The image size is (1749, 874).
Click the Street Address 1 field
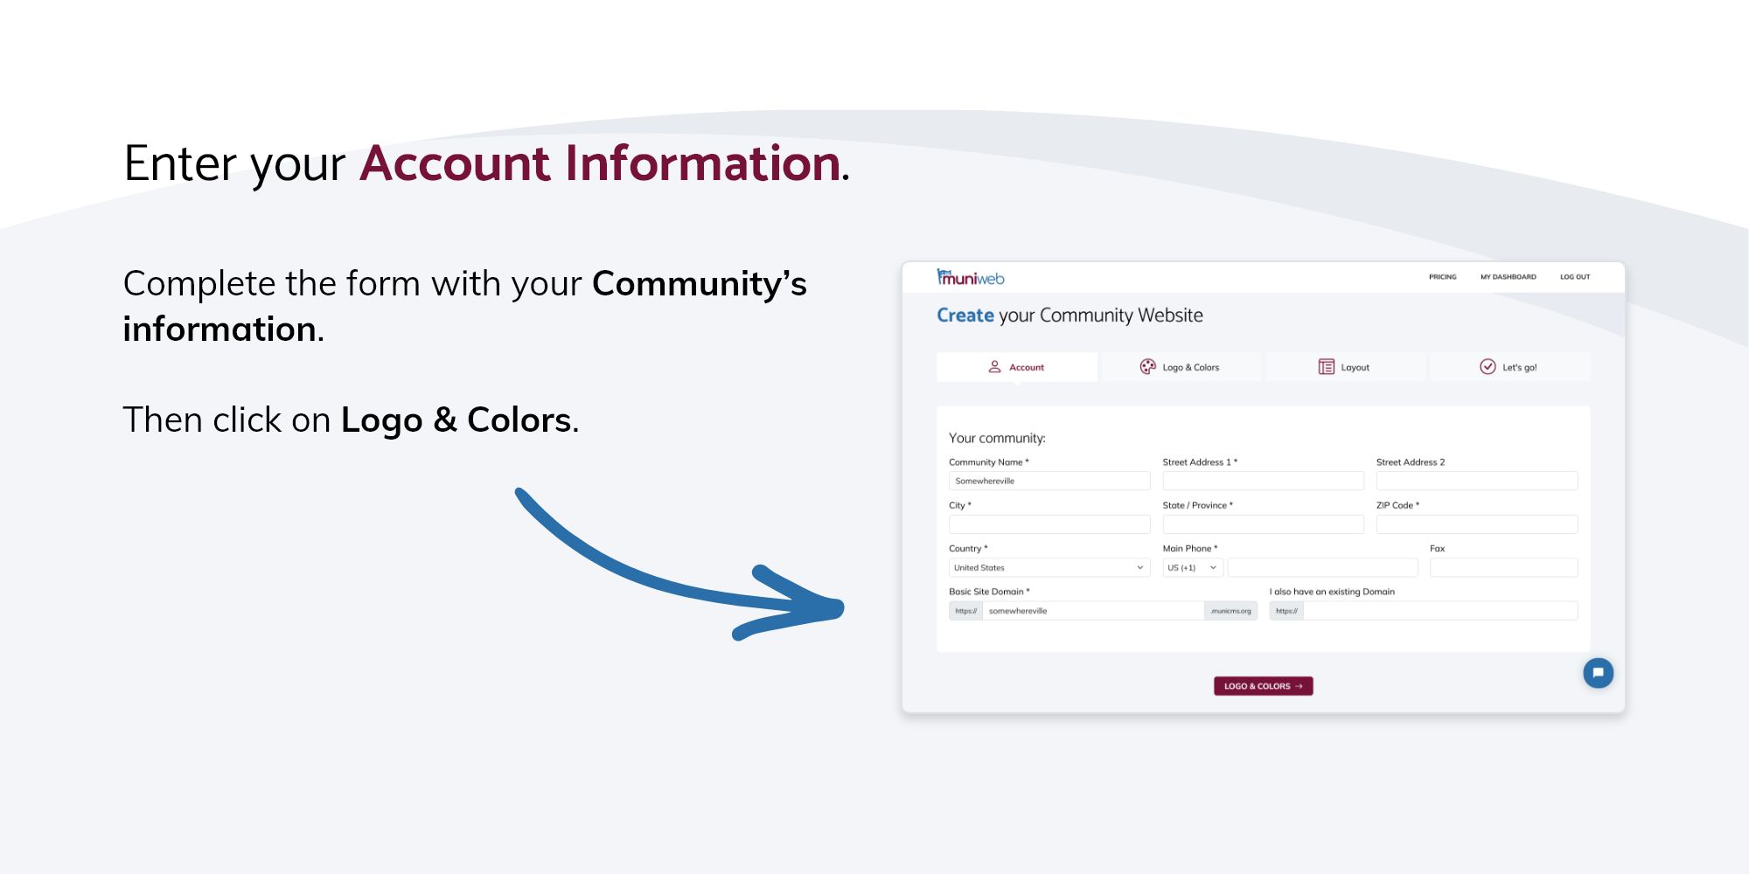click(x=1263, y=482)
